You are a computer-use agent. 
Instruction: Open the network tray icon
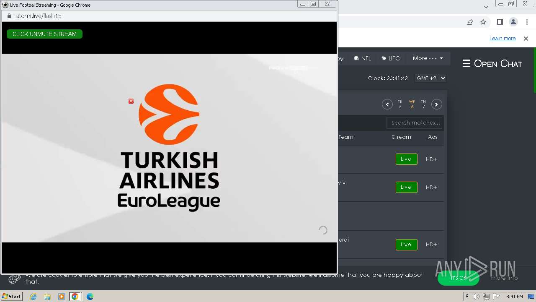coord(486,297)
